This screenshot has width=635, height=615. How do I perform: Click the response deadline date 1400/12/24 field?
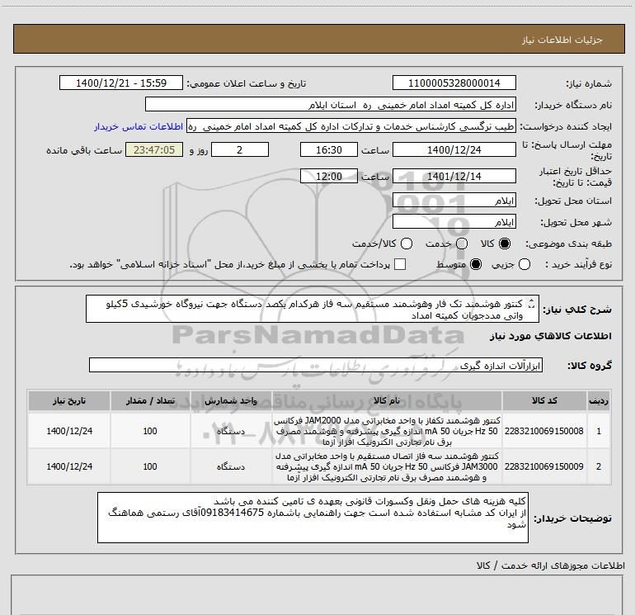click(x=454, y=149)
